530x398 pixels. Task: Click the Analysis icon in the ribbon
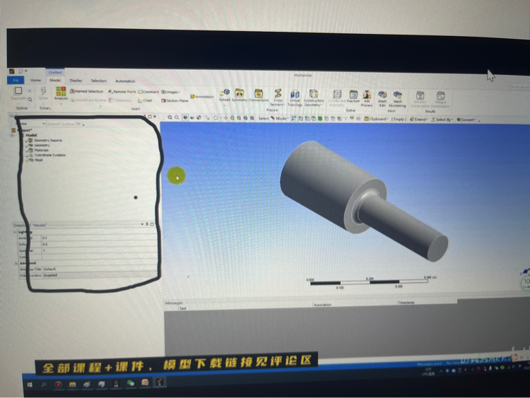click(61, 93)
